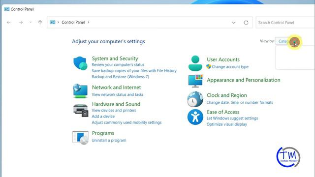Open Adjust commonly used mobility settings

(126, 122)
